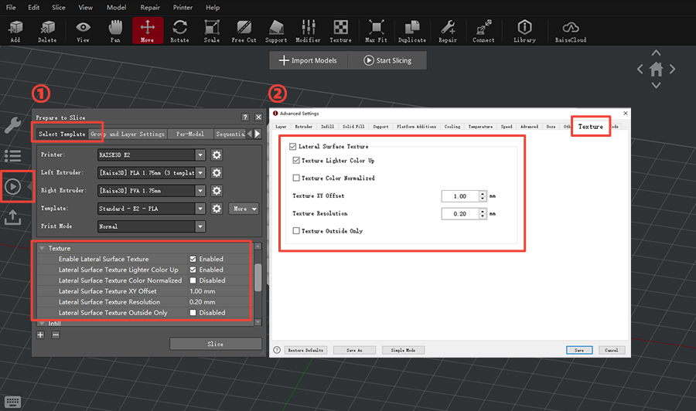Open the Model menu
Viewport: 696px width, 411px height.
pyautogui.click(x=116, y=8)
